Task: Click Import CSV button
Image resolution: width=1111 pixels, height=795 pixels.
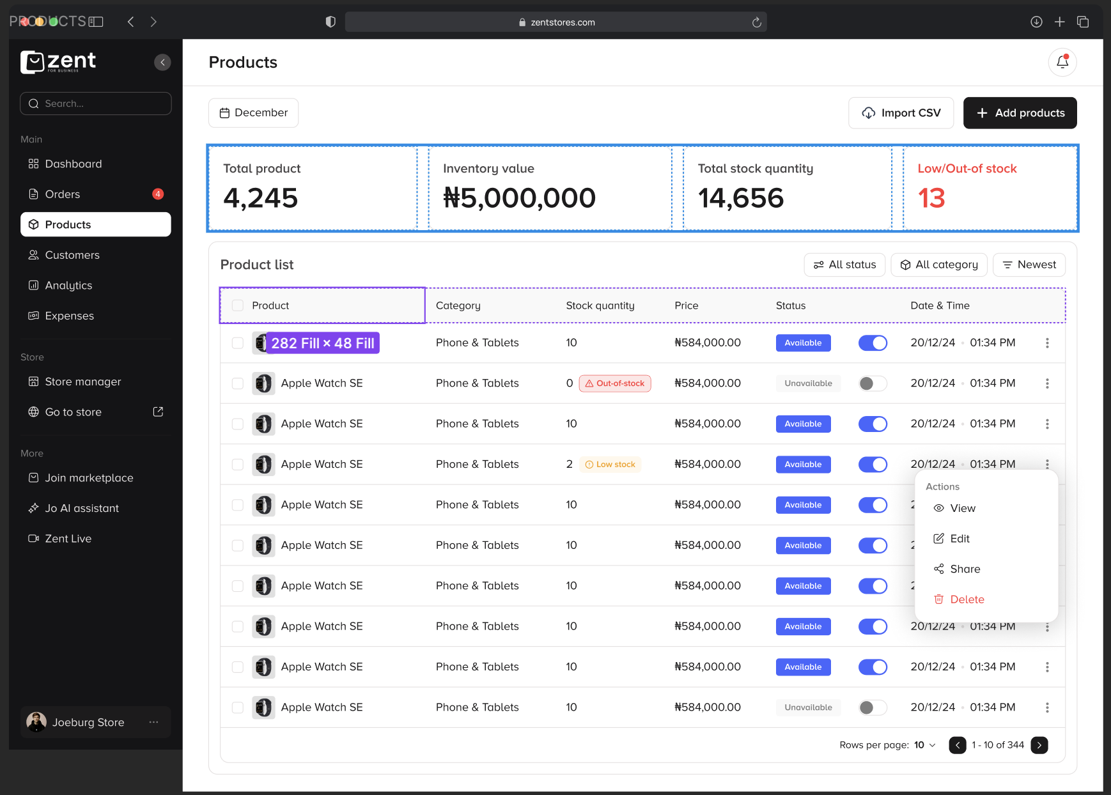Action: pos(901,113)
